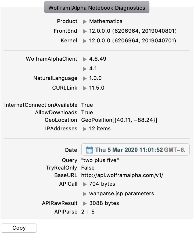Expand the Kernel version details
Image resolution: width=194 pixels, height=235 pixels.
coord(85,41)
